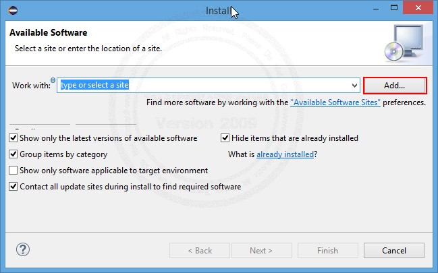The width and height of the screenshot is (438, 273).
Task: Toggle Hide items that are already installed
Action: coord(225,138)
